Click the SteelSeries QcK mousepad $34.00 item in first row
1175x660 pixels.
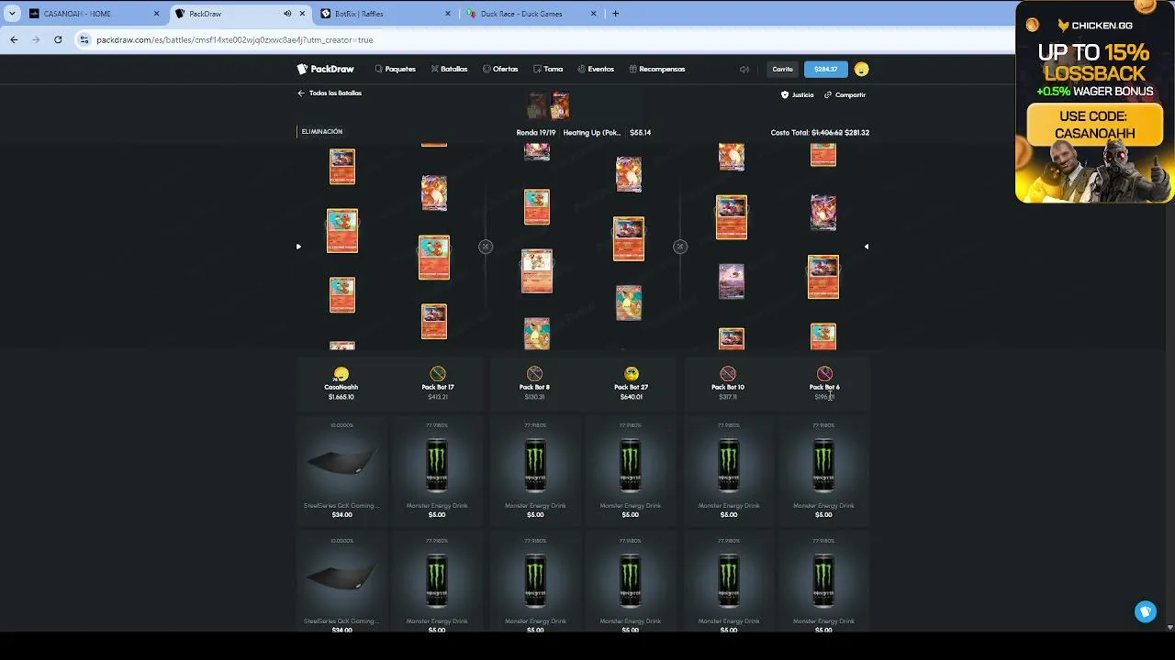pos(341,470)
